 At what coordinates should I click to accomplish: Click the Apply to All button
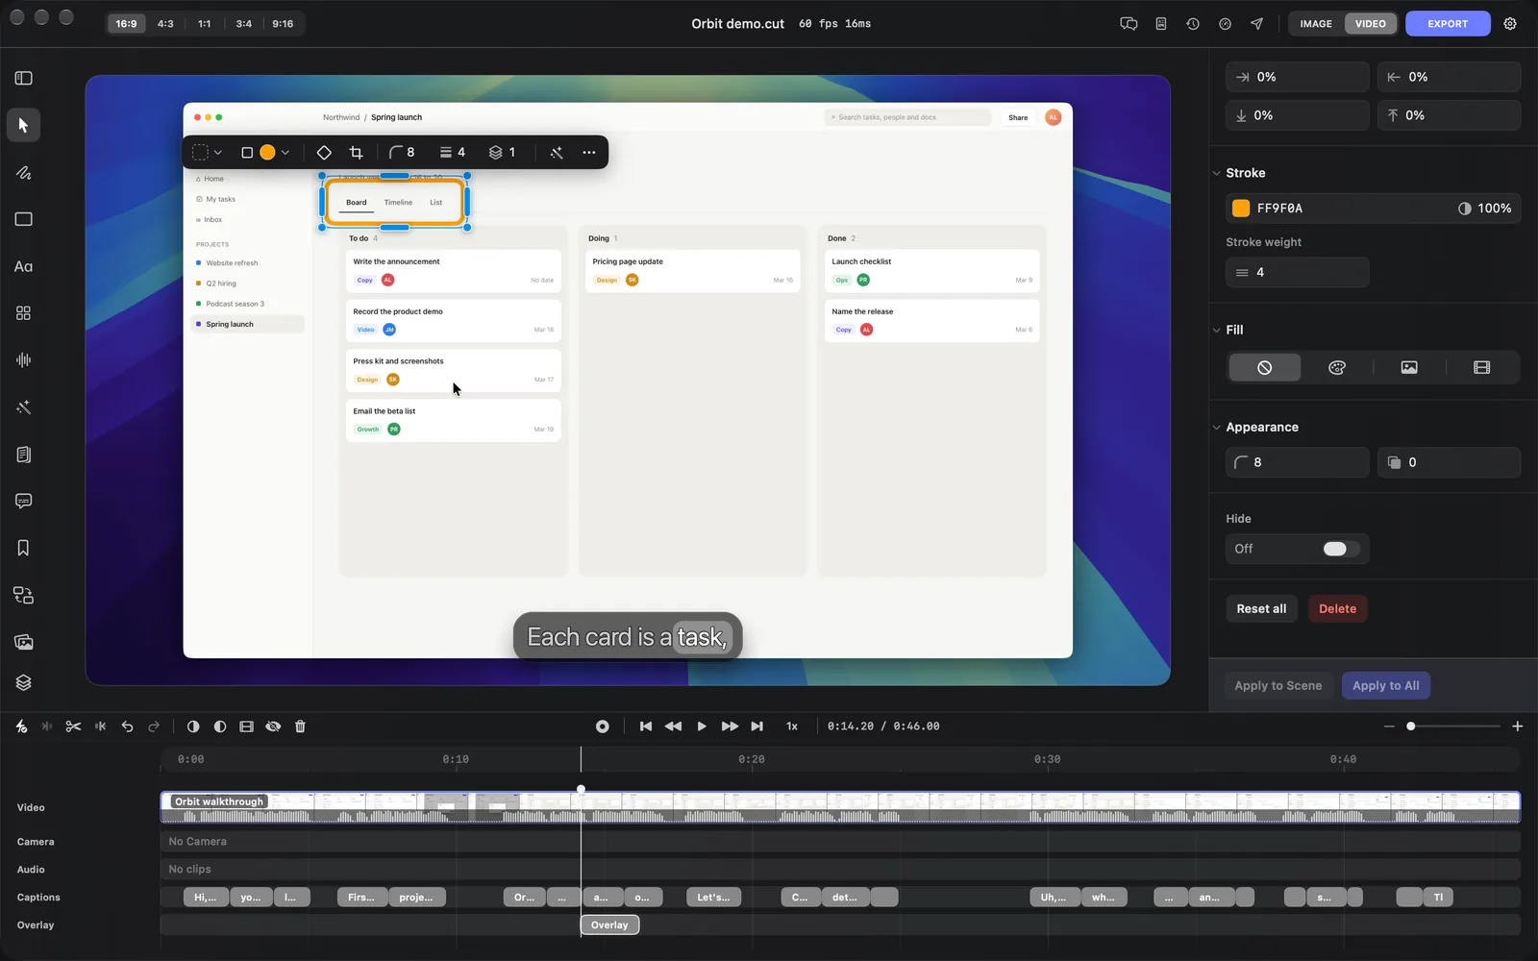click(x=1385, y=685)
